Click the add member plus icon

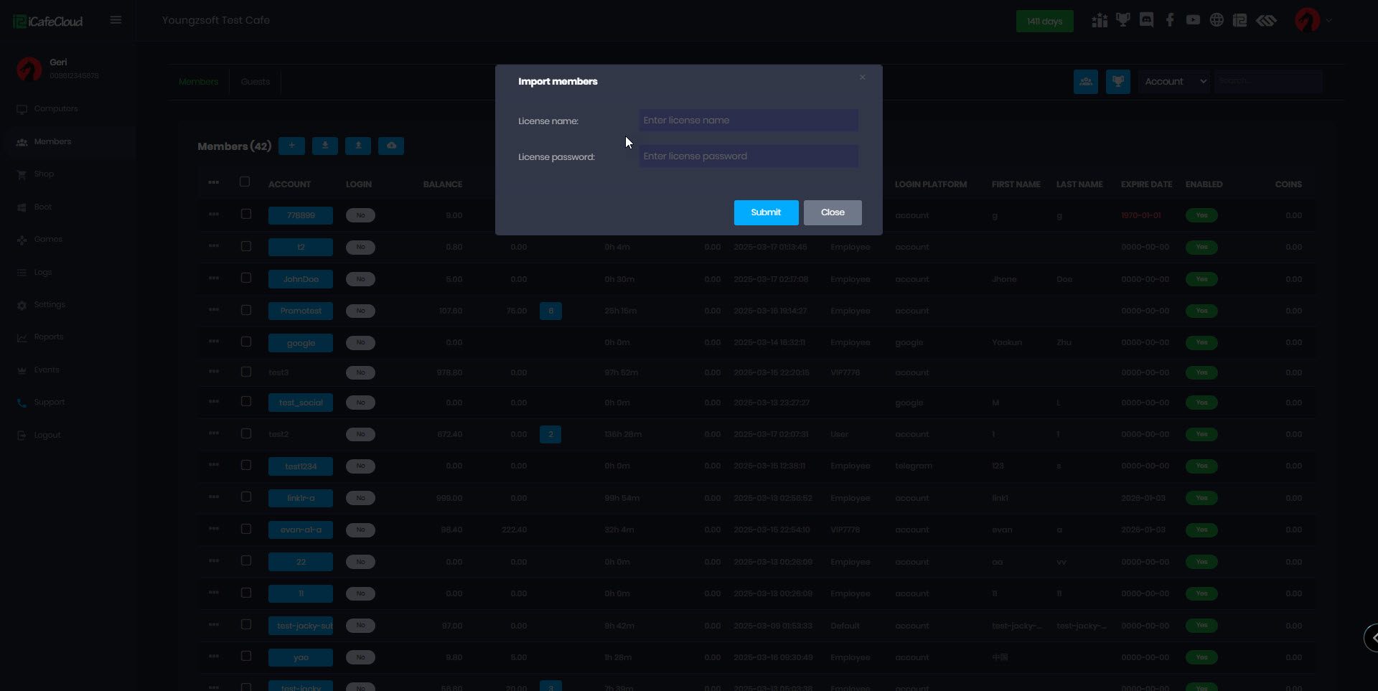291,146
